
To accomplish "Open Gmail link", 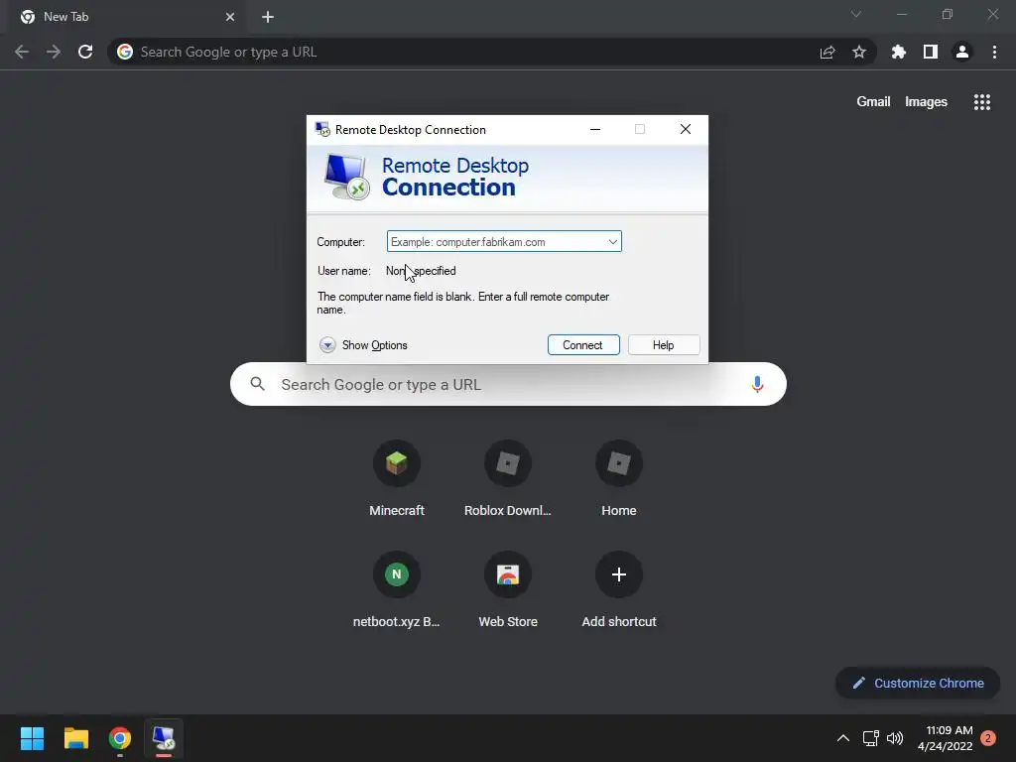I will pos(873,102).
